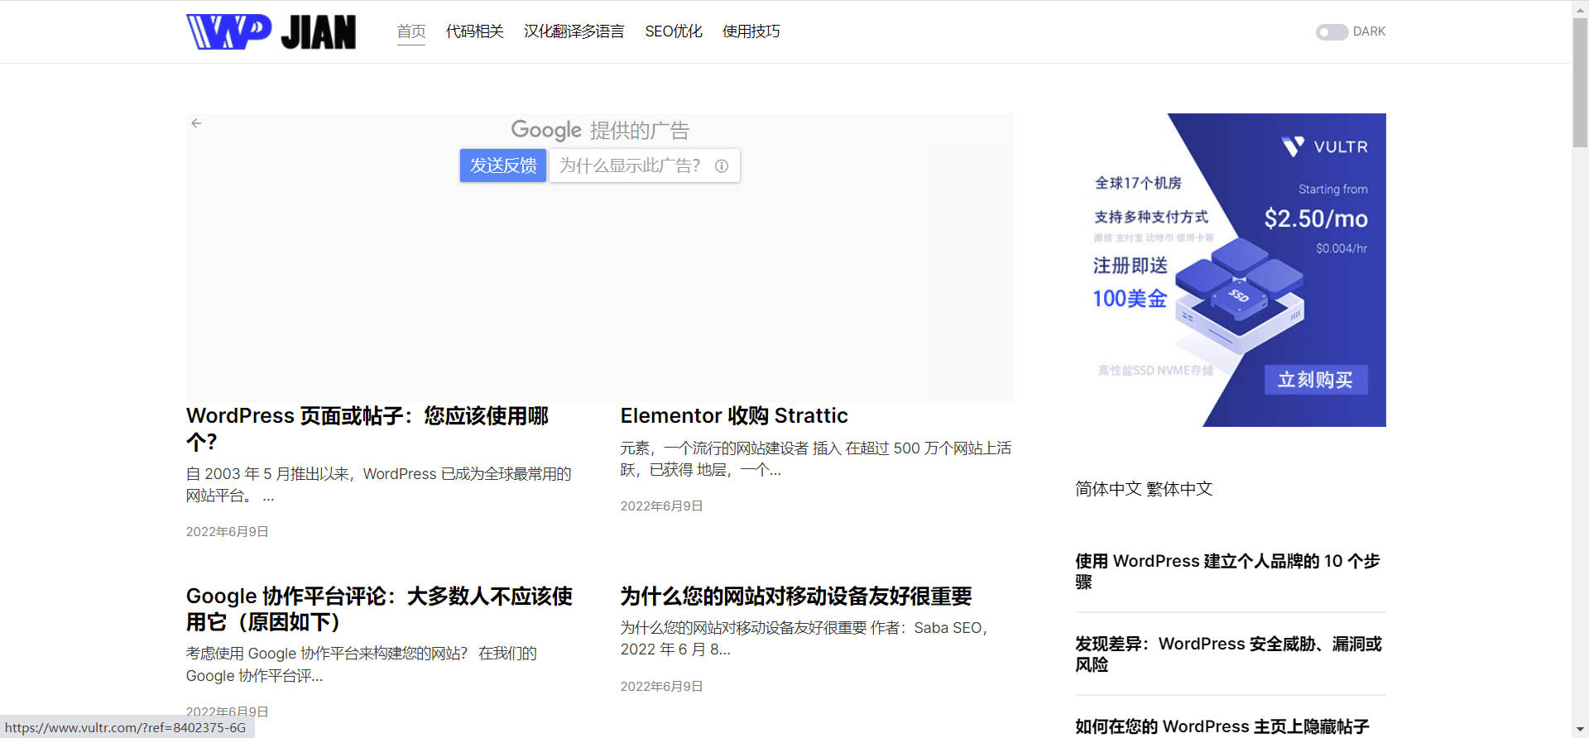Click the 立刻购买 button in the Vultr ad

point(1315,380)
